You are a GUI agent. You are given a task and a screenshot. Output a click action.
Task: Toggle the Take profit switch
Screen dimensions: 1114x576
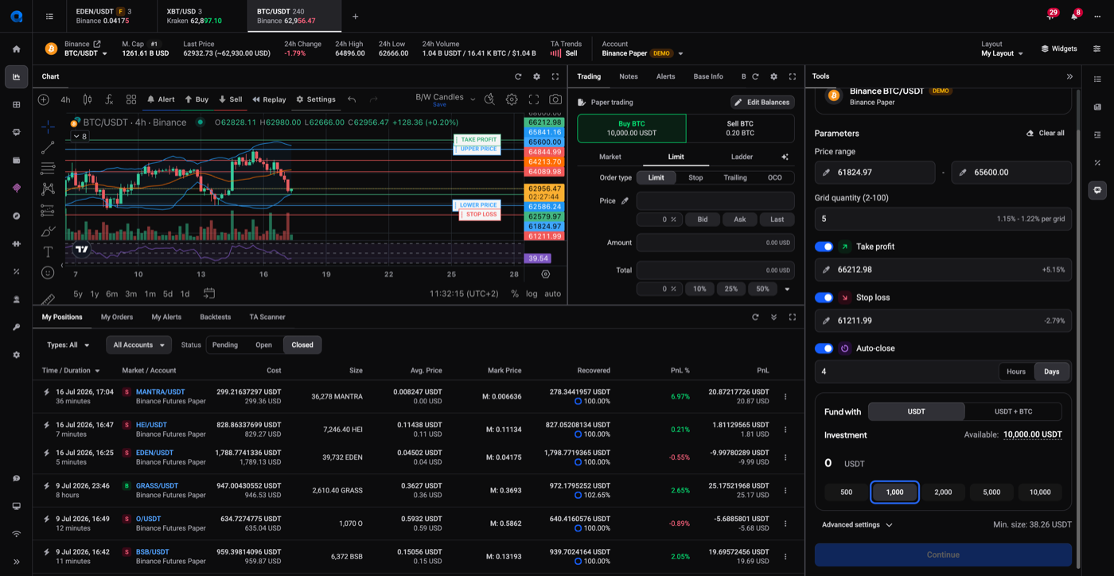tap(824, 247)
